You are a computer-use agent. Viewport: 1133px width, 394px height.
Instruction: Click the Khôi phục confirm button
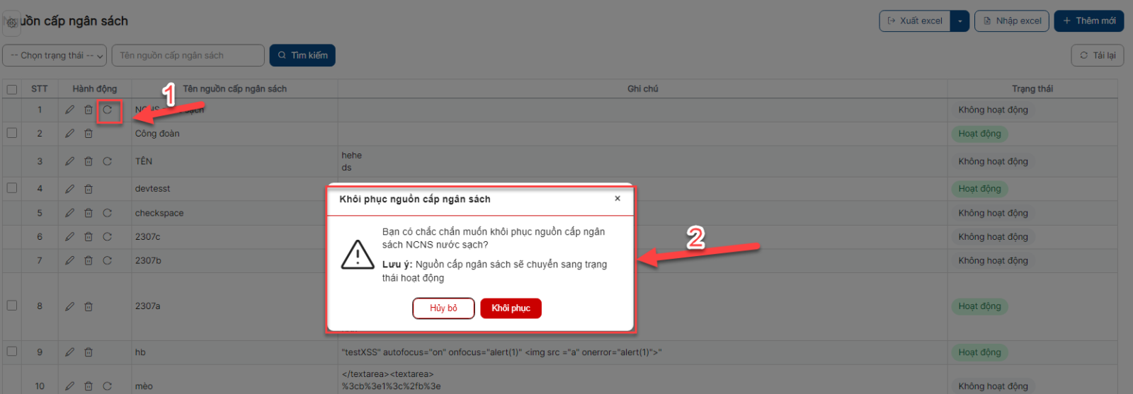coord(511,308)
